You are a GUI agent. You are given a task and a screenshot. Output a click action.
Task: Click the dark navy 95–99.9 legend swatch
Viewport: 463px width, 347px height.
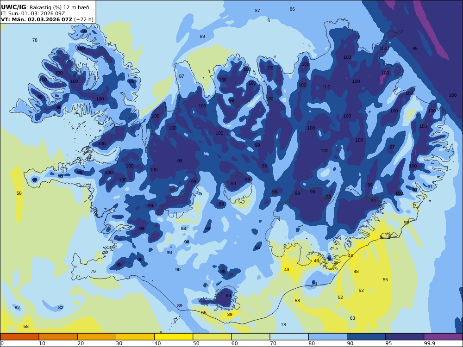pyautogui.click(x=405, y=337)
